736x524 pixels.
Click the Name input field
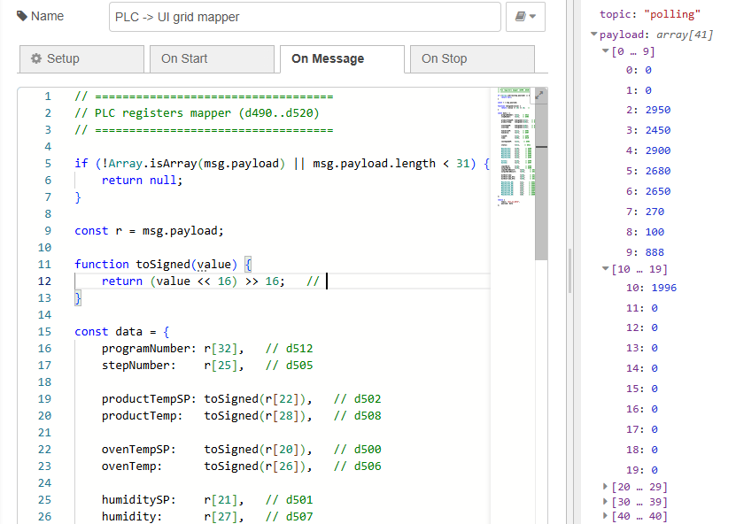coord(305,17)
